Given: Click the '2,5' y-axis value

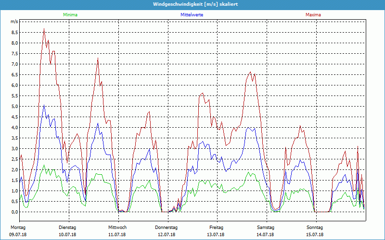Looking at the screenshot, I should [15, 159].
